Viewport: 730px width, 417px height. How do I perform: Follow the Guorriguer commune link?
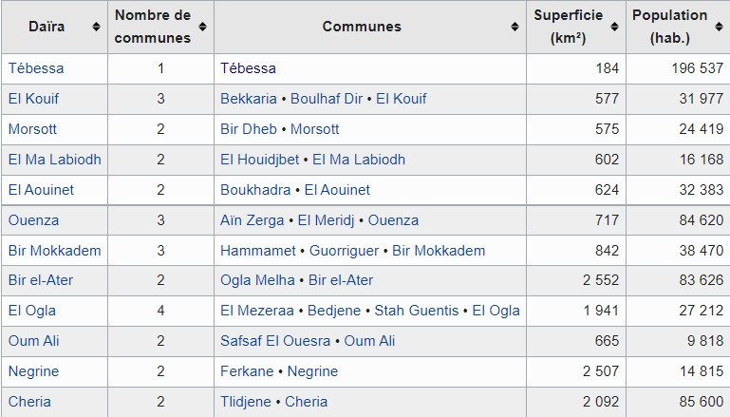point(344,251)
